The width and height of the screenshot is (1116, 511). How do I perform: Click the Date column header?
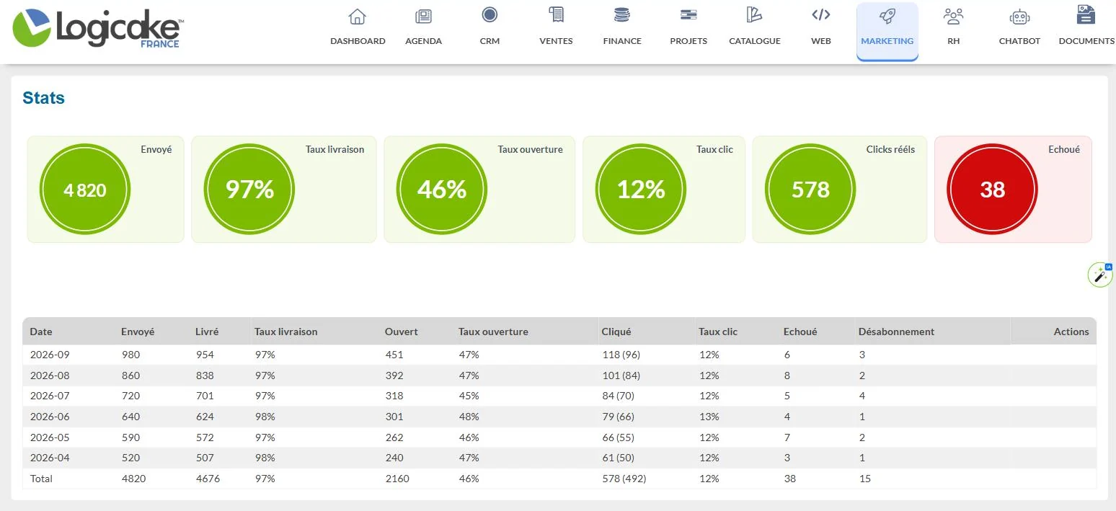click(41, 332)
